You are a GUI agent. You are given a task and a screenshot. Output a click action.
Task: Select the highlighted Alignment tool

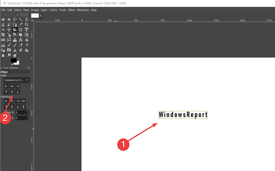tap(15, 30)
